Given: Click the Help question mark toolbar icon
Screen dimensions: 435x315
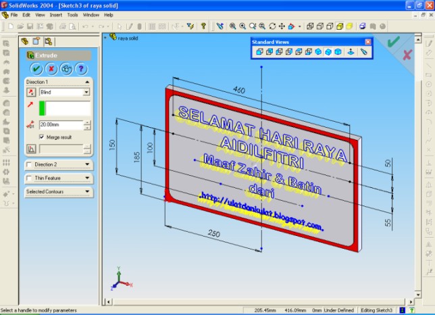Looking at the screenshot, I should coord(203,26).
